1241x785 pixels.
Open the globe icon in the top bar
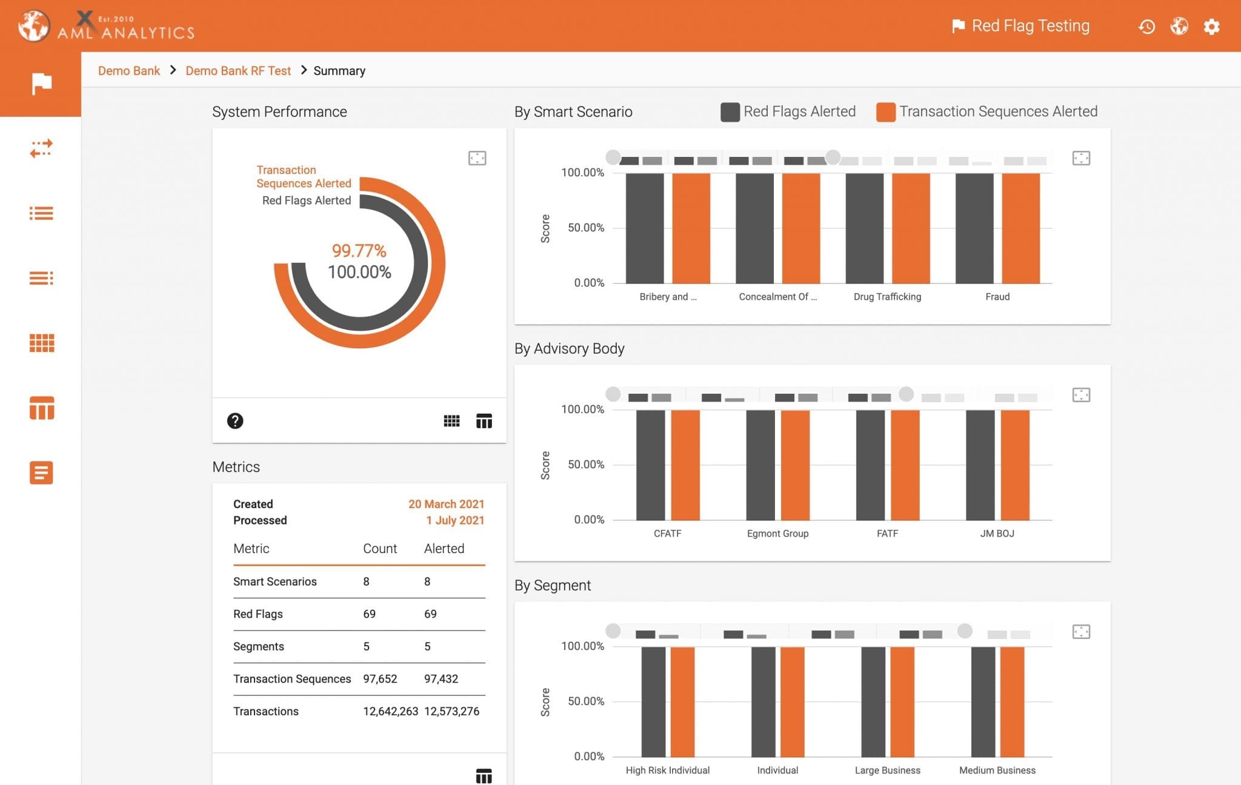point(1179,27)
